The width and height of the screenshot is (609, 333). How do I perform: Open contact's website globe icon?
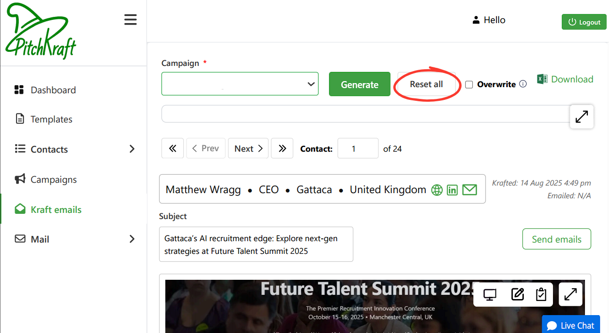(437, 190)
